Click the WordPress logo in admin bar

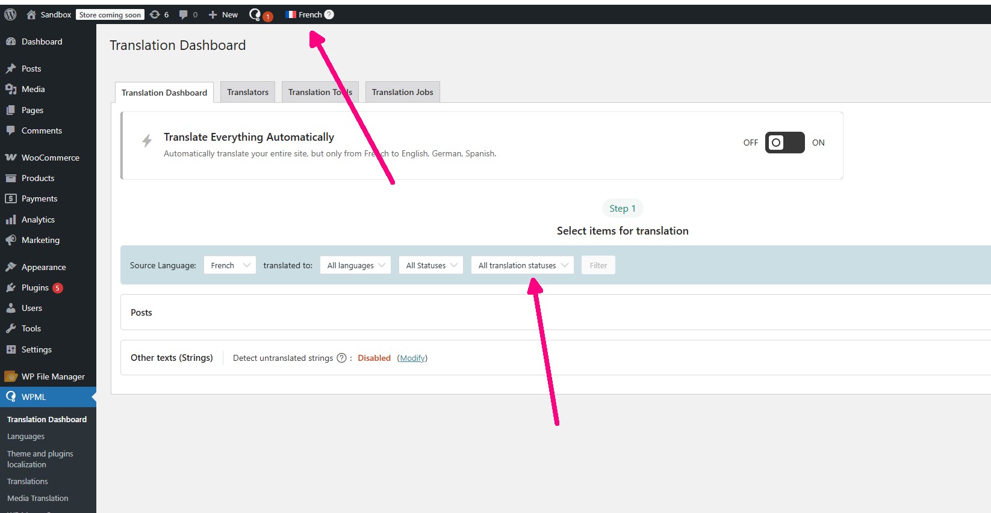point(10,14)
